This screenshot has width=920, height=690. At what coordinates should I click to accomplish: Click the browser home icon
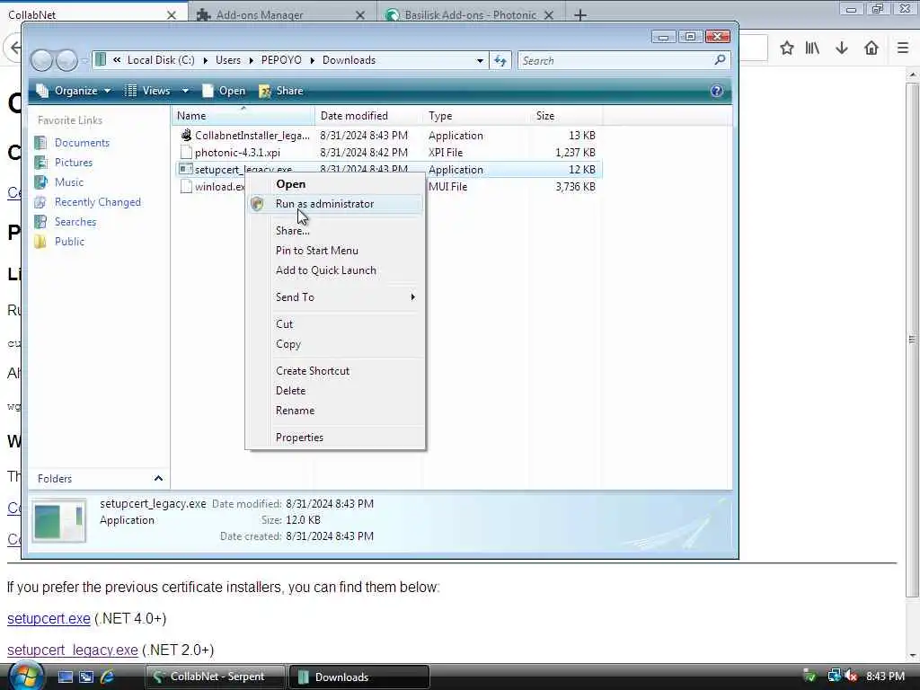click(871, 49)
